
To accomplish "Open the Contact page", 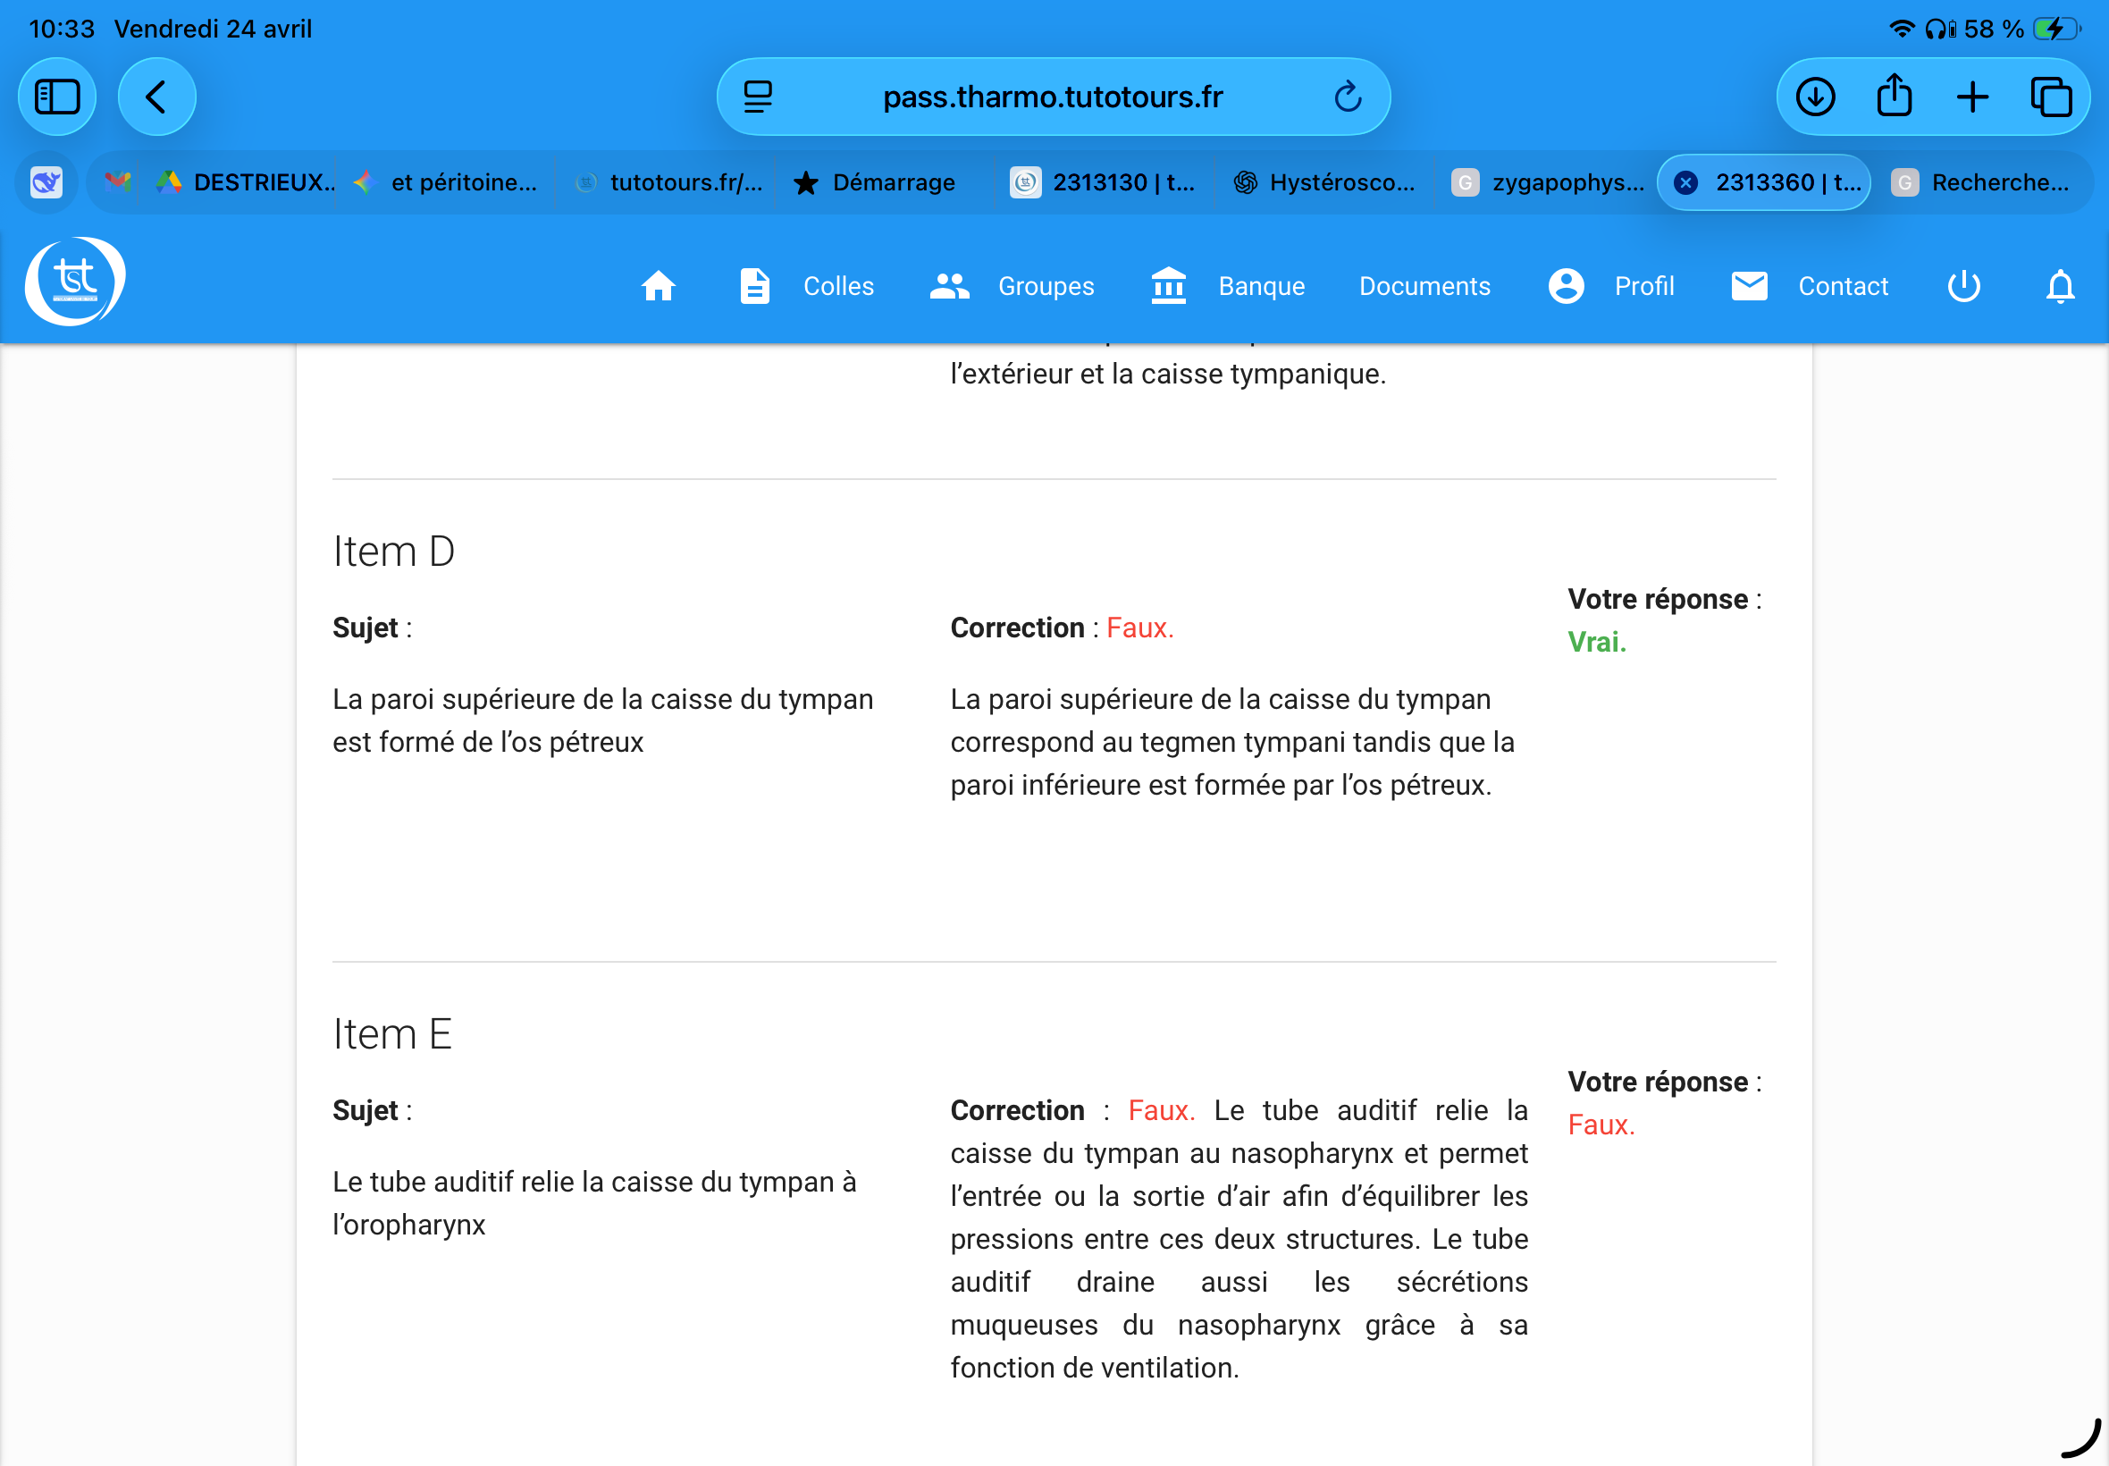I will tap(1843, 287).
